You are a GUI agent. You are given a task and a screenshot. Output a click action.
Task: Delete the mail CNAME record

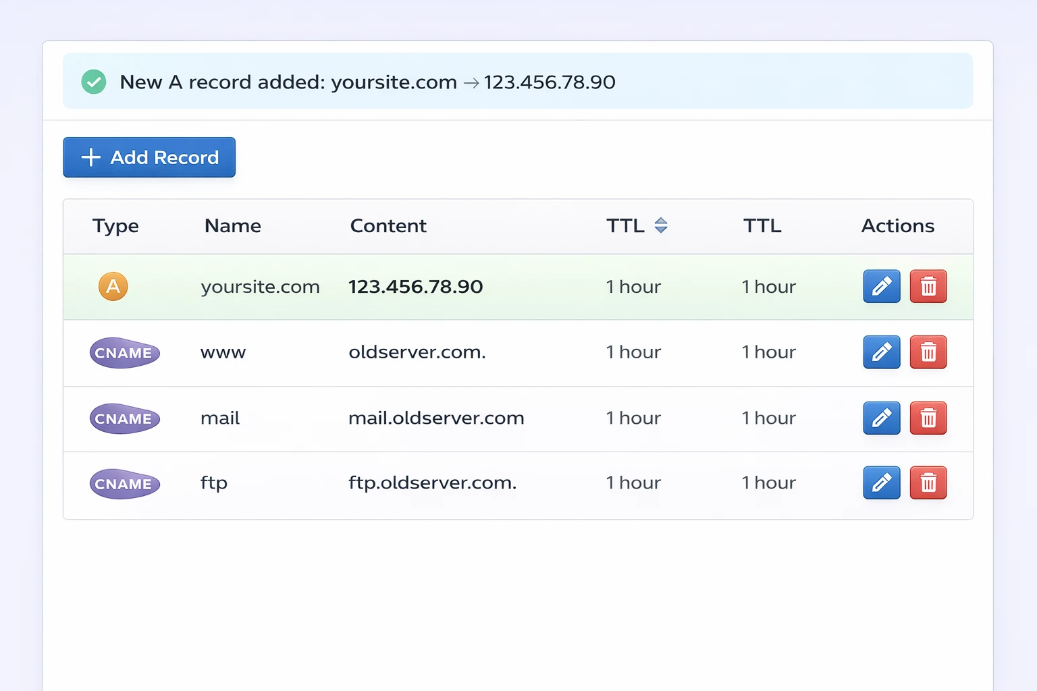[x=928, y=418]
